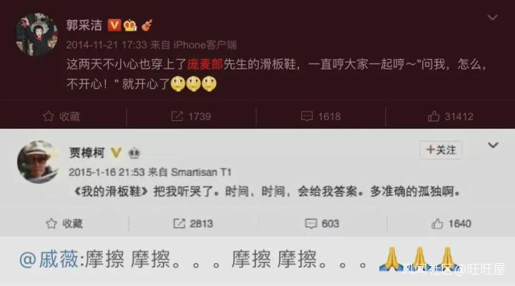515x286 pixels.
Task: Like 贾樟柯's post showing 1640
Action: [x=451, y=224]
